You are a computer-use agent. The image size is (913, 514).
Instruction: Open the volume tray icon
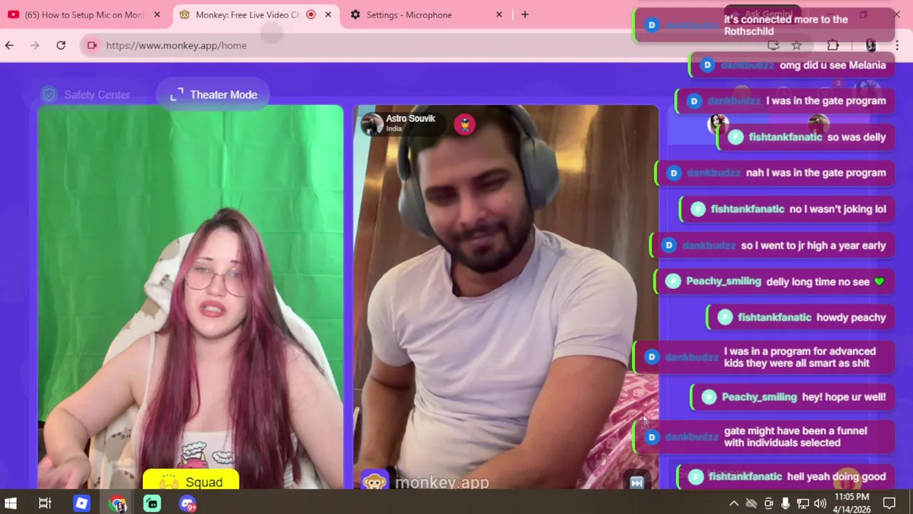click(x=820, y=503)
